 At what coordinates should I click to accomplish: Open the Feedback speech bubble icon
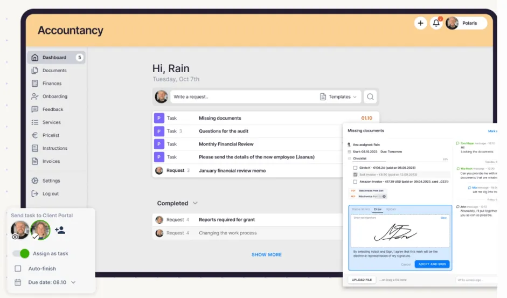coord(34,109)
